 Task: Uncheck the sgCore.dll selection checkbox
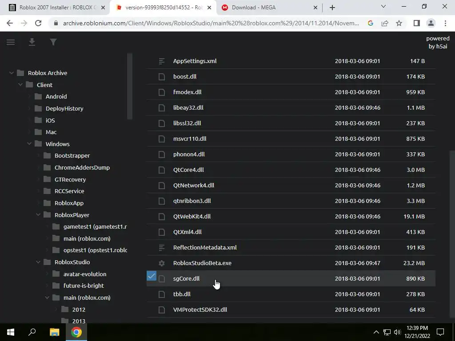coord(152,276)
